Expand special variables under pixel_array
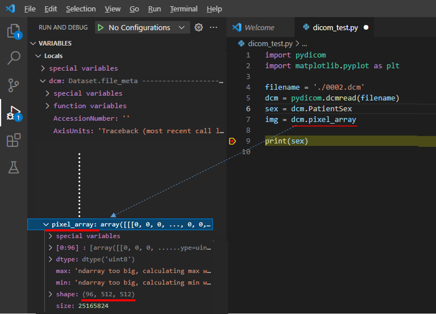The image size is (436, 314). 50,236
